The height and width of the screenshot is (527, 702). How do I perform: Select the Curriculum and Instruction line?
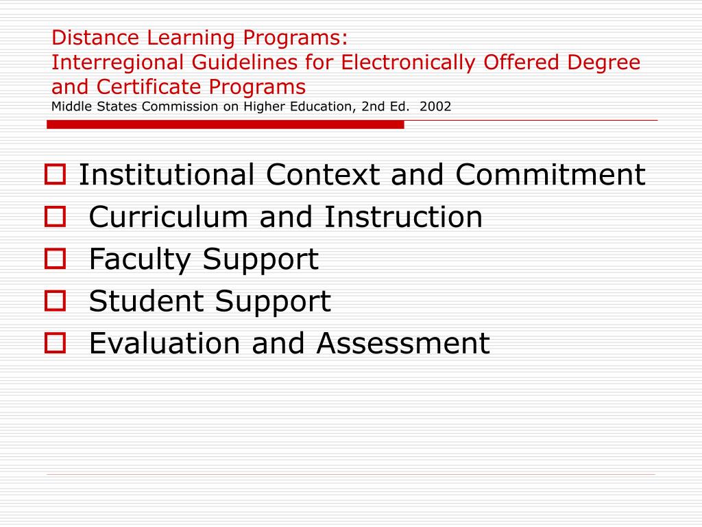pyautogui.click(x=286, y=217)
